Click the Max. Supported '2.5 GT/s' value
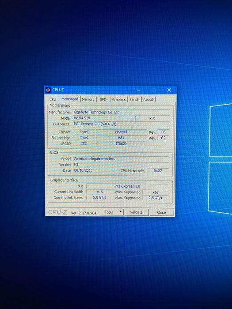The image size is (232, 309). pyautogui.click(x=155, y=198)
